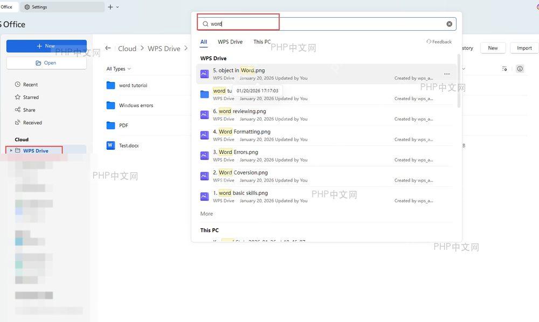Go to Recent in the sidebar
Screen dimensions: 539x322
tap(26, 85)
